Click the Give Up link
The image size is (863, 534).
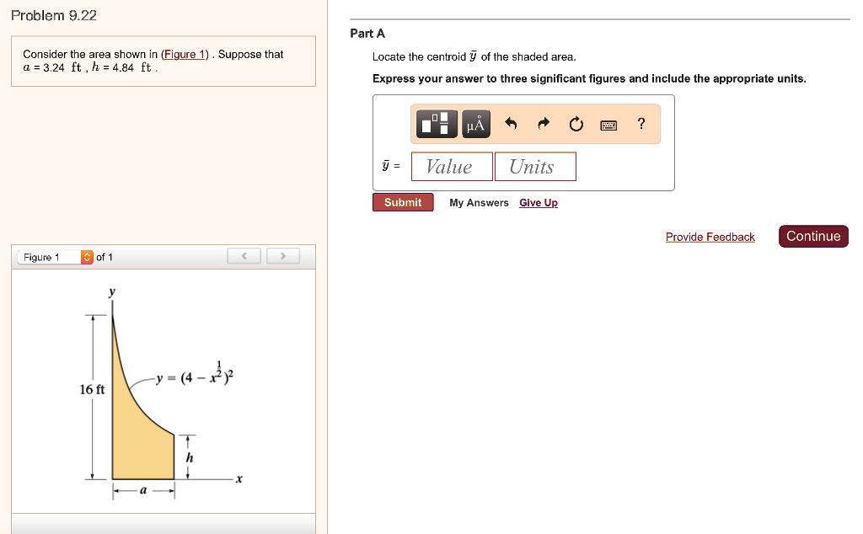539,202
